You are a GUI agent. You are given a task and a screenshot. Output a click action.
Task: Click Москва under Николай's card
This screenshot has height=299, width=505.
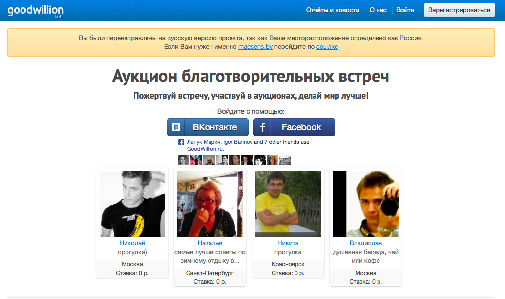tap(132, 264)
